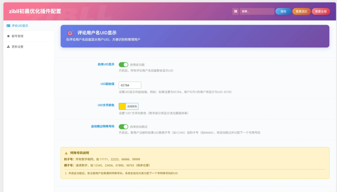The image size is (337, 192).
Task: Click the target icon in 评论用户名UID显示 banner
Action: coord(70,33)
